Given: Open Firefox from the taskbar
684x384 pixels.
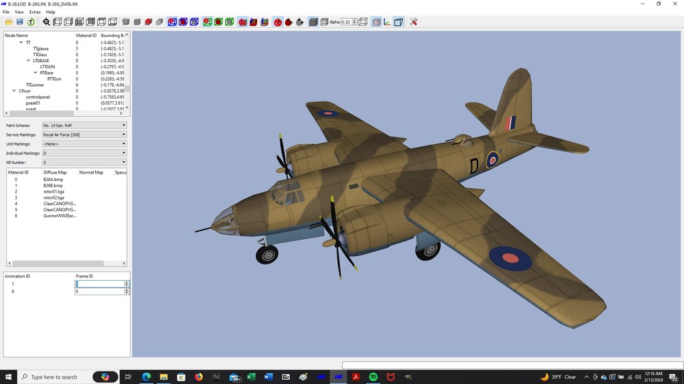Looking at the screenshot, I should tap(199, 377).
